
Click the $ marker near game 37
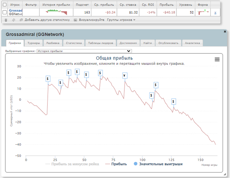[x=69, y=73]
